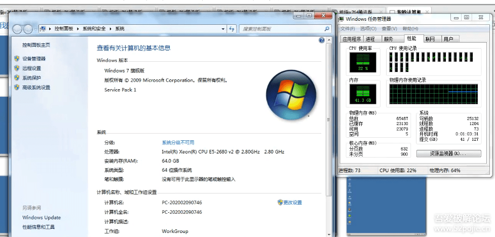The height and width of the screenshot is (237, 495).
Task: Click the 更改设置 link
Action: tap(293, 203)
